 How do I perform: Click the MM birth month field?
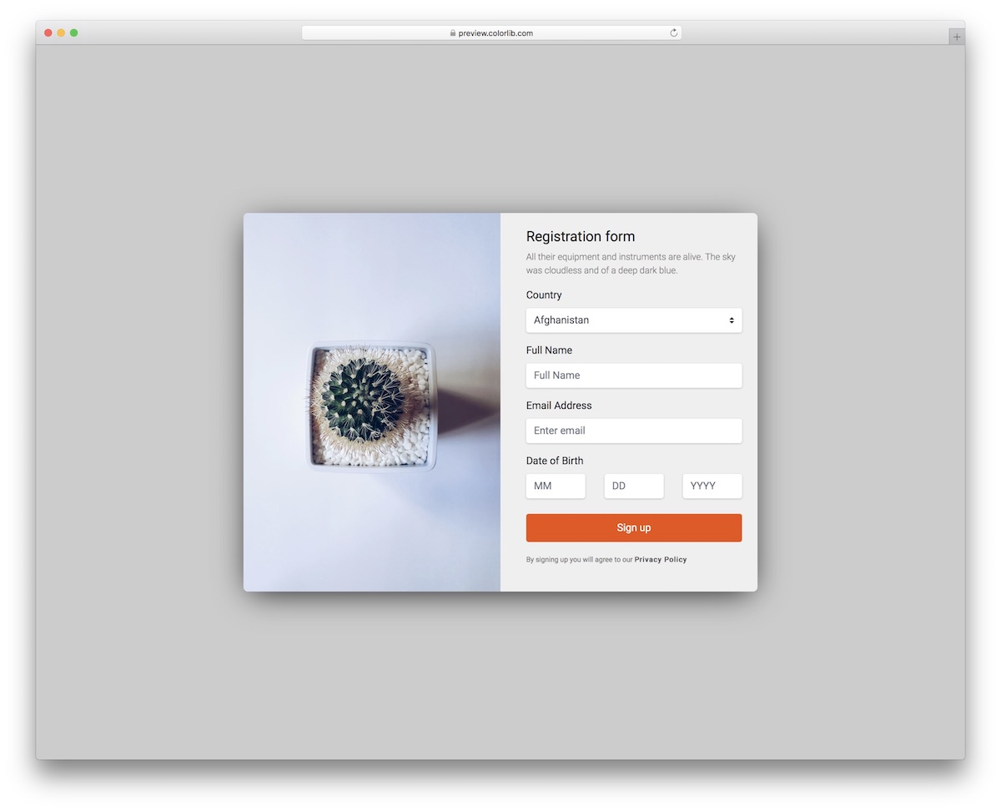pos(556,486)
